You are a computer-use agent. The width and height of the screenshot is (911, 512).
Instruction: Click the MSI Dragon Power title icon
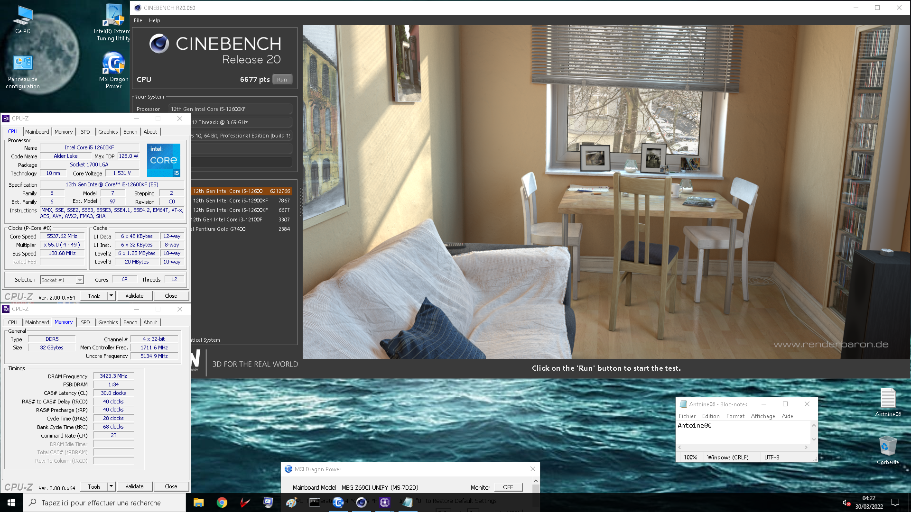point(288,469)
